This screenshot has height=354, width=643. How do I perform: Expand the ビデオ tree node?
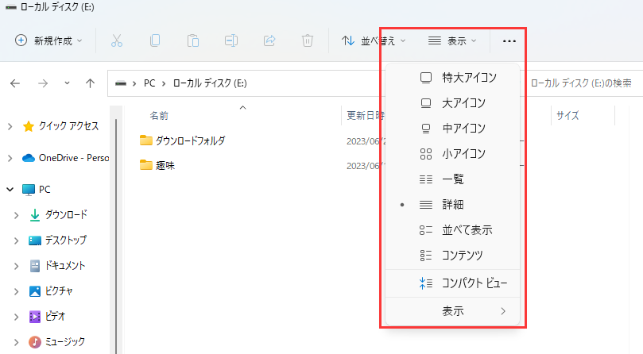17,317
